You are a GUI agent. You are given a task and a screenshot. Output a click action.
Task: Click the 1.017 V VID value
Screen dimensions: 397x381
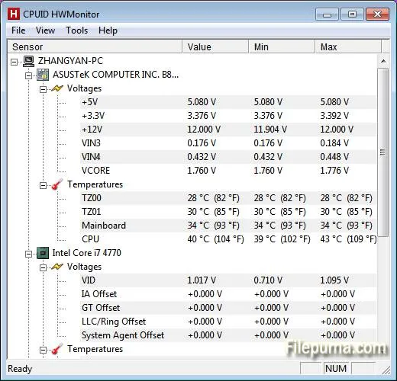pos(202,280)
